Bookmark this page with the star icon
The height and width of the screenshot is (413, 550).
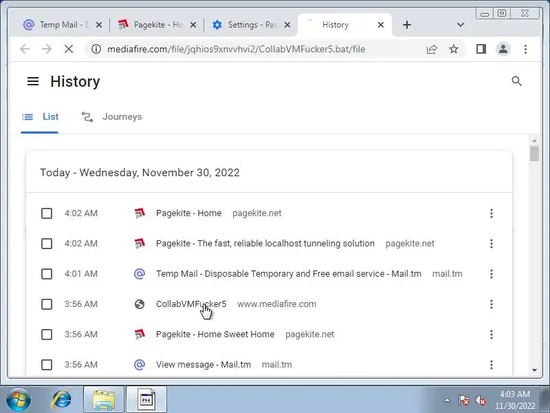point(454,49)
